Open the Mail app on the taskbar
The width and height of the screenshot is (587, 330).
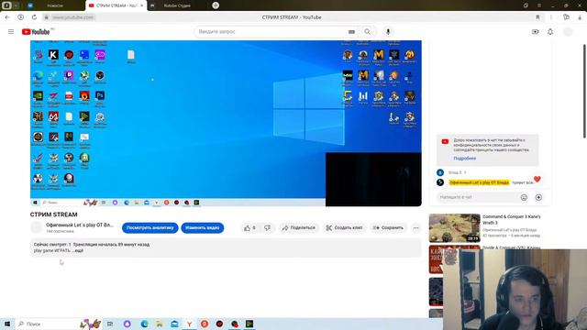point(174,324)
